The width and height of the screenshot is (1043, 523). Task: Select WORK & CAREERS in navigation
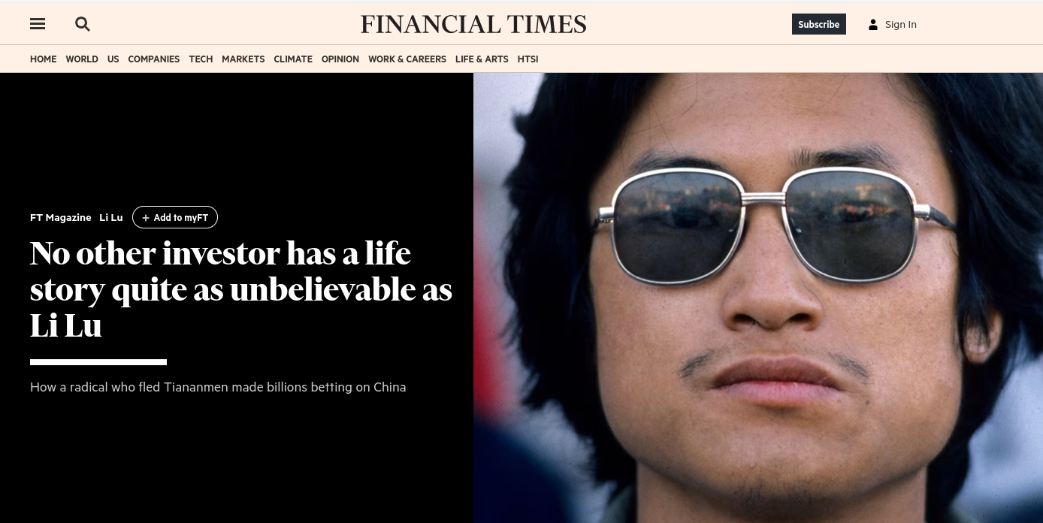407,59
